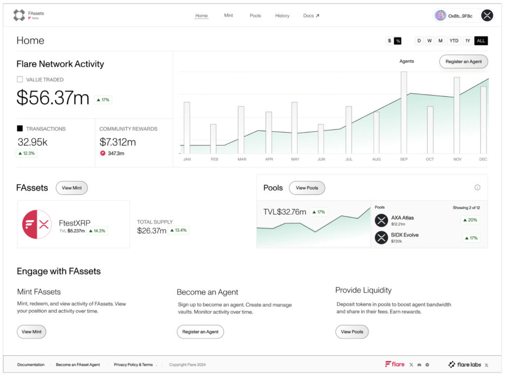Switch display to dollar ($) mode
505x376 pixels.
point(389,41)
